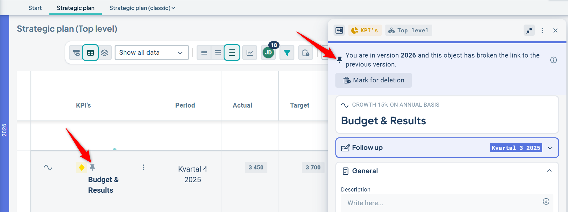The width and height of the screenshot is (568, 212).
Task: Select the widest row spacing option
Action: pyautogui.click(x=232, y=53)
